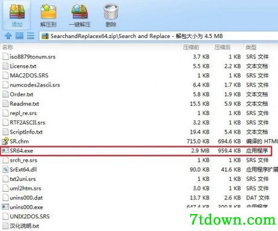
Task: Click the 15.5 KB size of Readme.txt
Action: [x=199, y=103]
